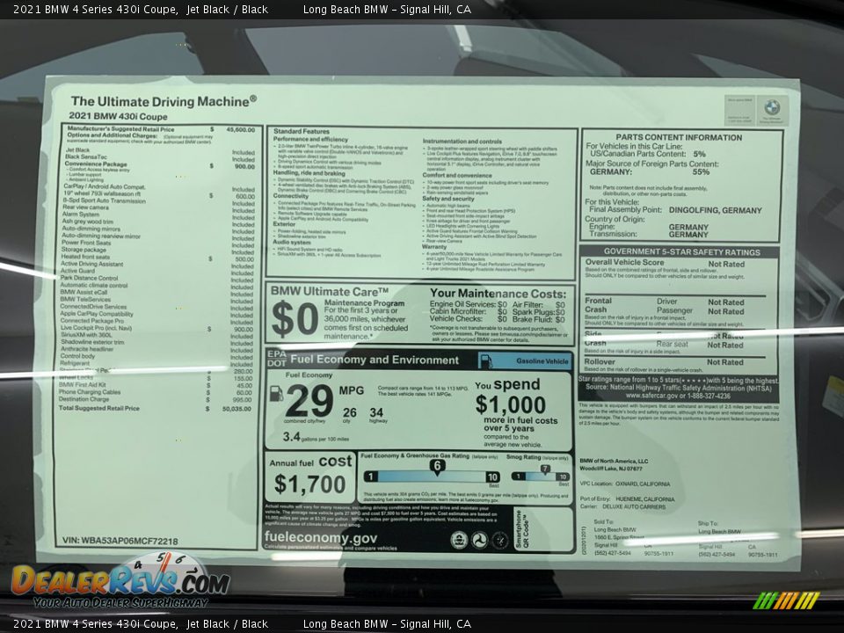Click the MSRP value 45,600.00
This screenshot has width=844, height=633.
(x=241, y=130)
